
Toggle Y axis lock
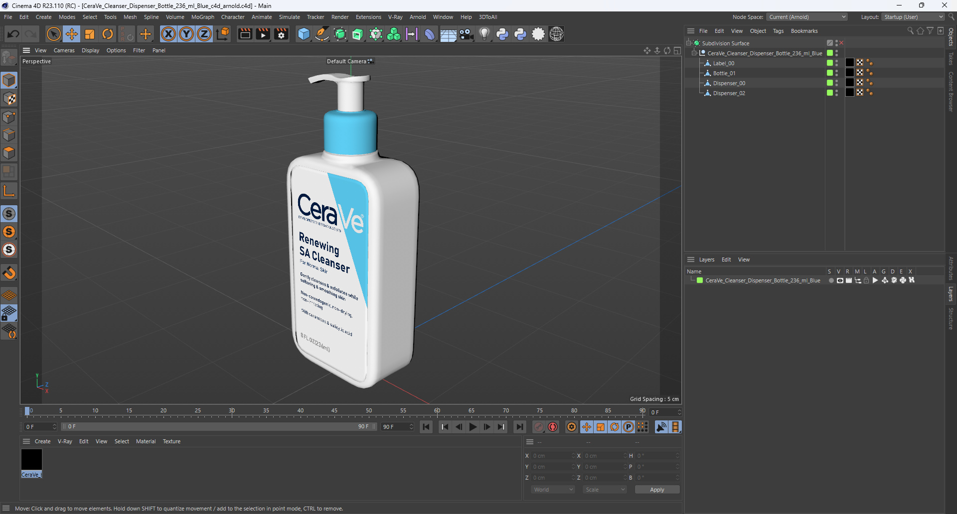[186, 34]
